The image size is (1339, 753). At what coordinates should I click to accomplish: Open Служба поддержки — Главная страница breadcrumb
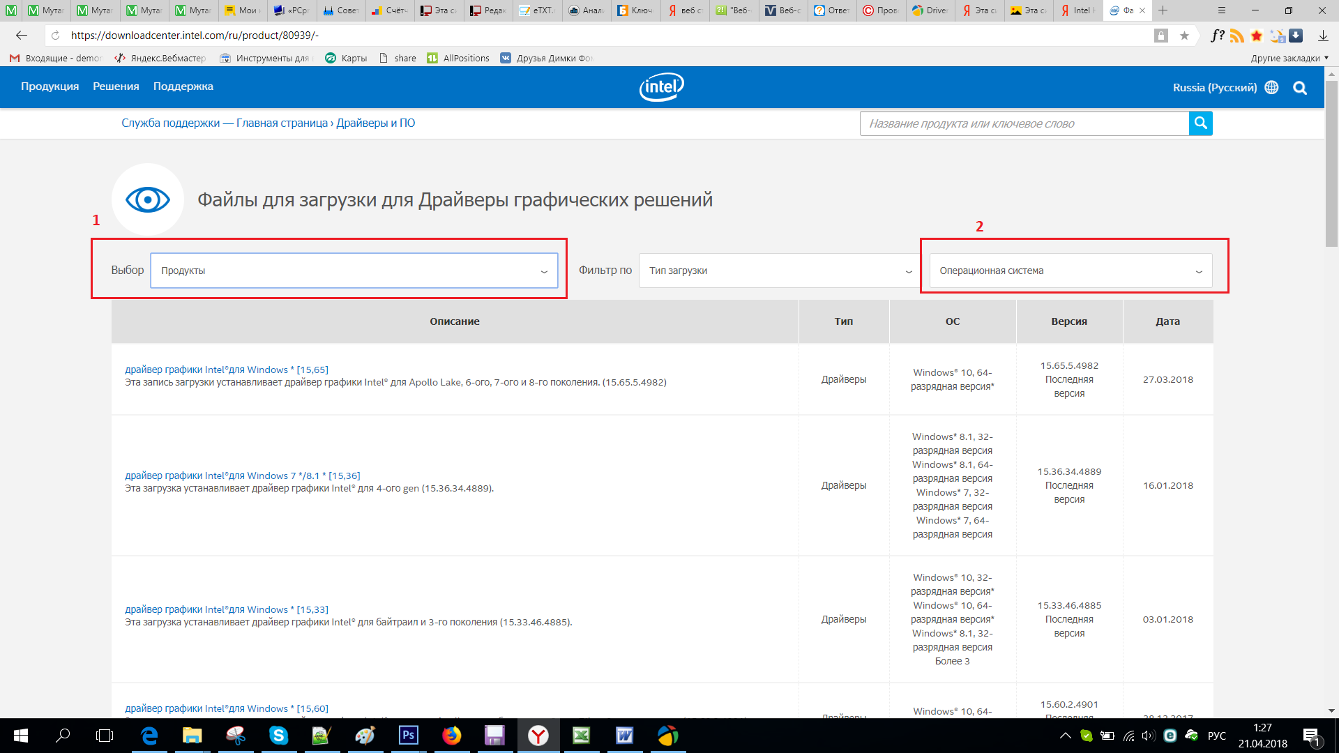click(225, 123)
